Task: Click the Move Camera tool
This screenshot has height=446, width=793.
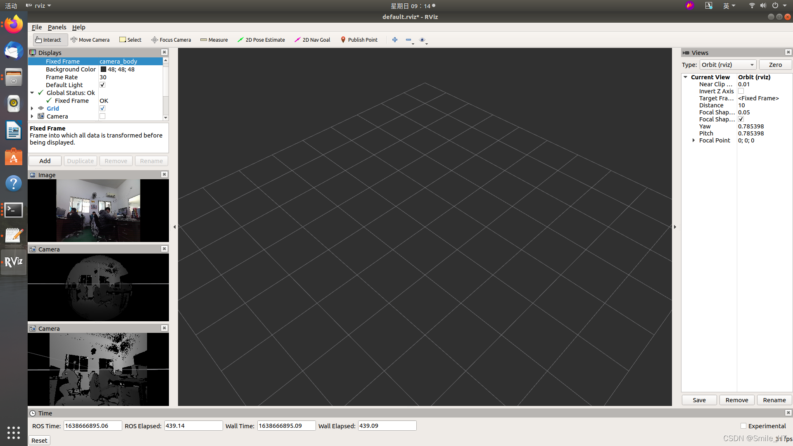Action: click(x=90, y=39)
